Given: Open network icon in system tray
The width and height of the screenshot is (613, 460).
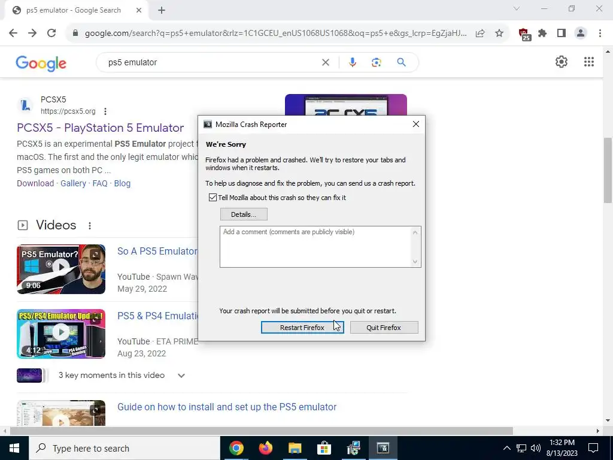Looking at the screenshot, I should (521, 448).
